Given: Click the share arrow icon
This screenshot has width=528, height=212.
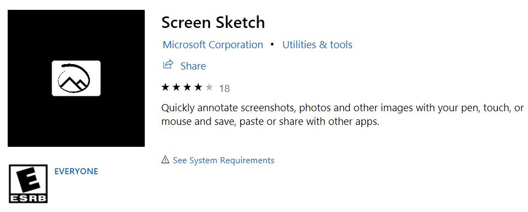Looking at the screenshot, I should pyautogui.click(x=168, y=64).
